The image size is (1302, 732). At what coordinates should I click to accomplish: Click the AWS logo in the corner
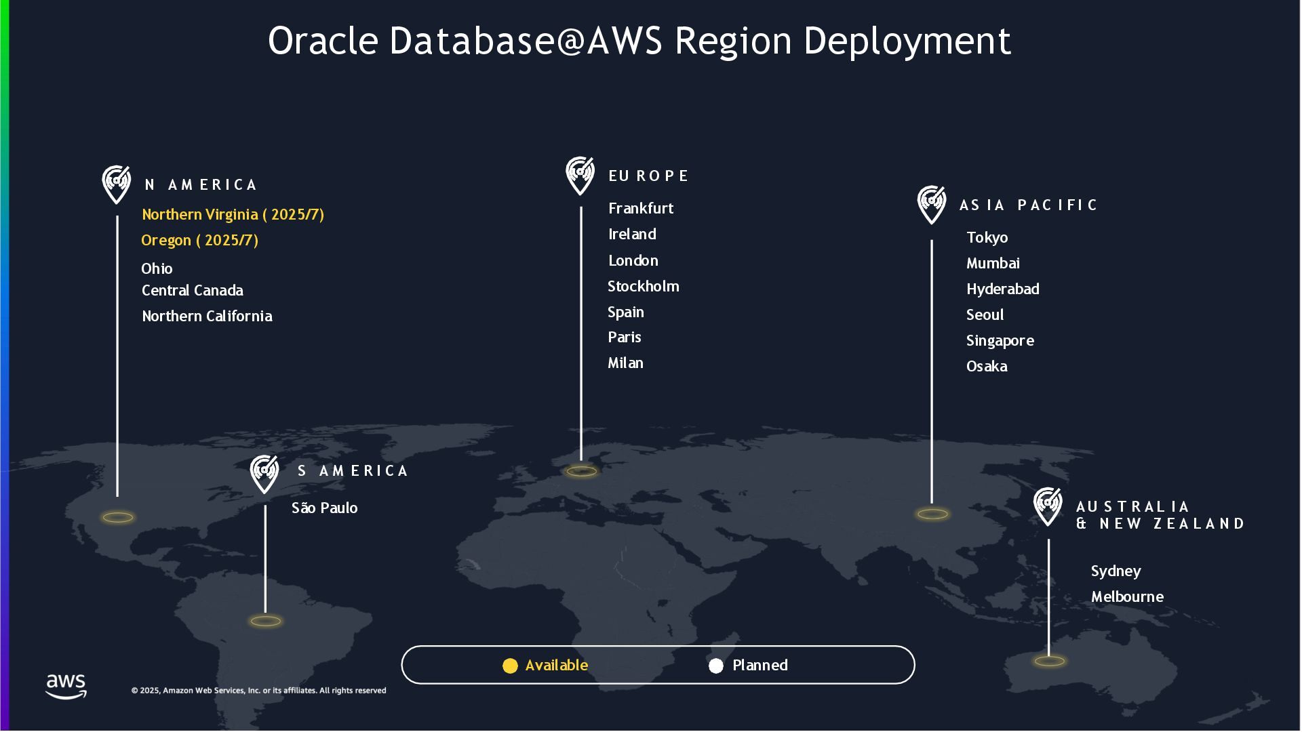66,686
